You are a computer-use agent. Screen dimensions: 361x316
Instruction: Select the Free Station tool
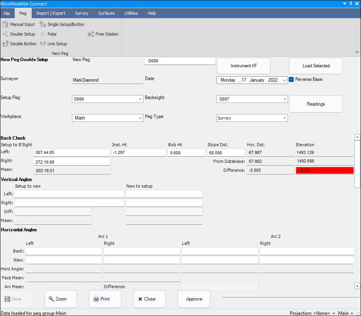pyautogui.click(x=103, y=34)
